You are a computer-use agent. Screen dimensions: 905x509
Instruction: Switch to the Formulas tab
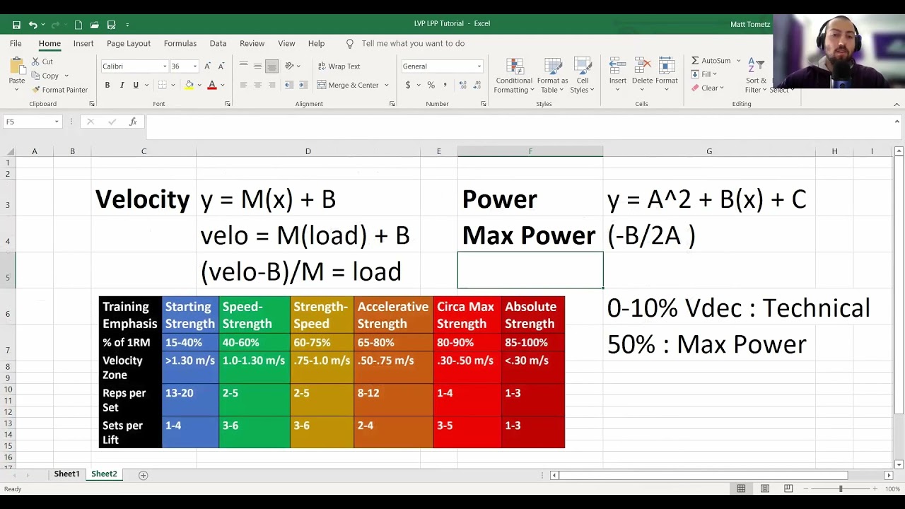pyautogui.click(x=180, y=44)
